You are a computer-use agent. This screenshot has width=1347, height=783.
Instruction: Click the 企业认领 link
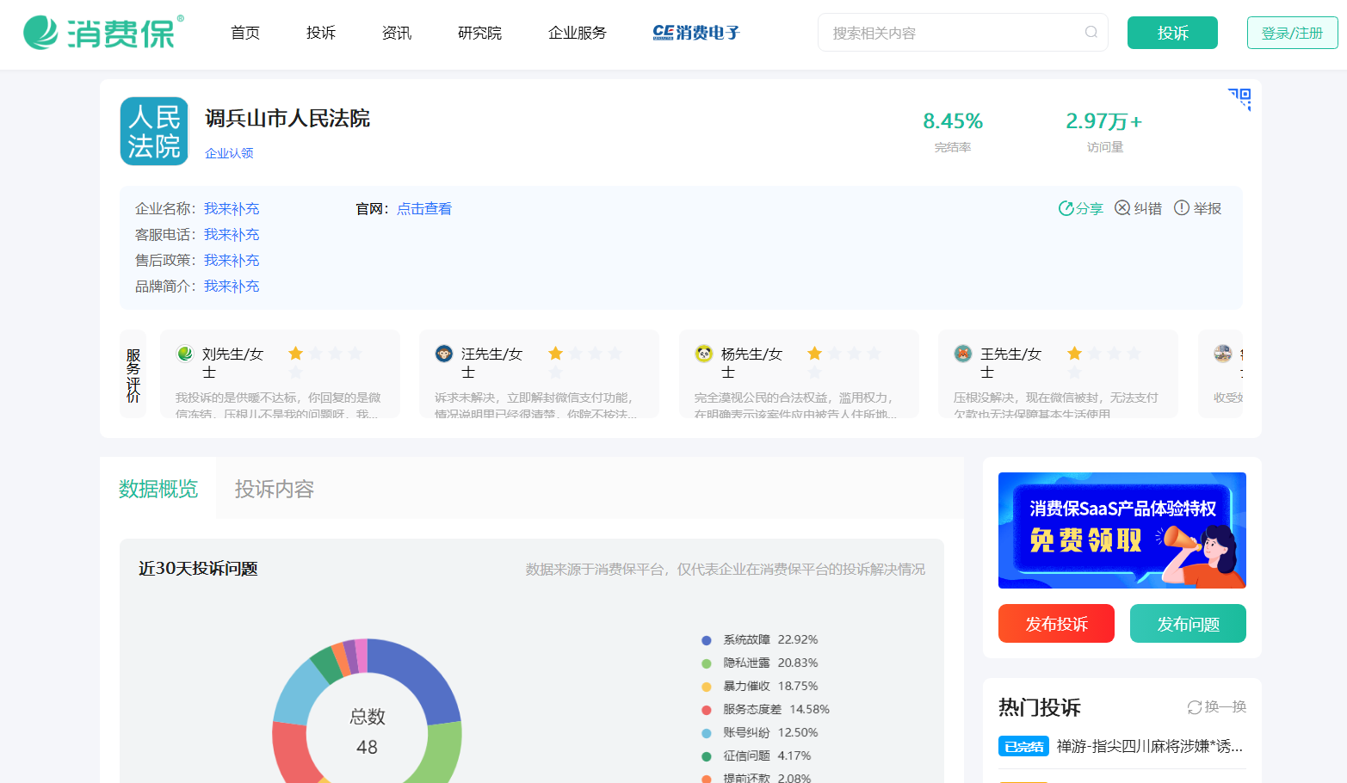tap(229, 153)
